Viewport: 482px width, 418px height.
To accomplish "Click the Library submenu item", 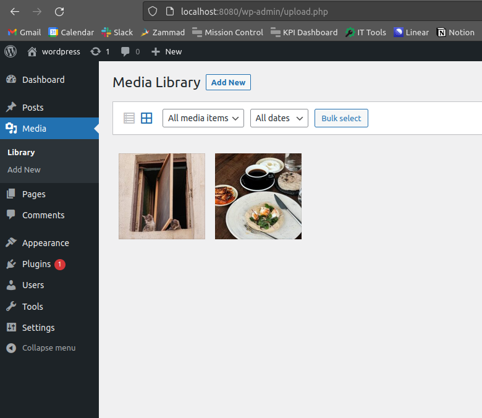I will pyautogui.click(x=21, y=153).
